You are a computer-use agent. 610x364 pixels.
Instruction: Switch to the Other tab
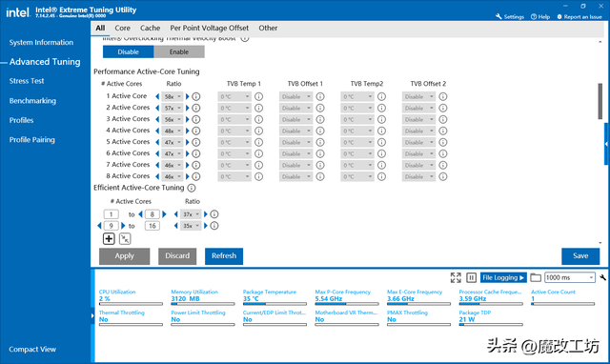click(268, 28)
